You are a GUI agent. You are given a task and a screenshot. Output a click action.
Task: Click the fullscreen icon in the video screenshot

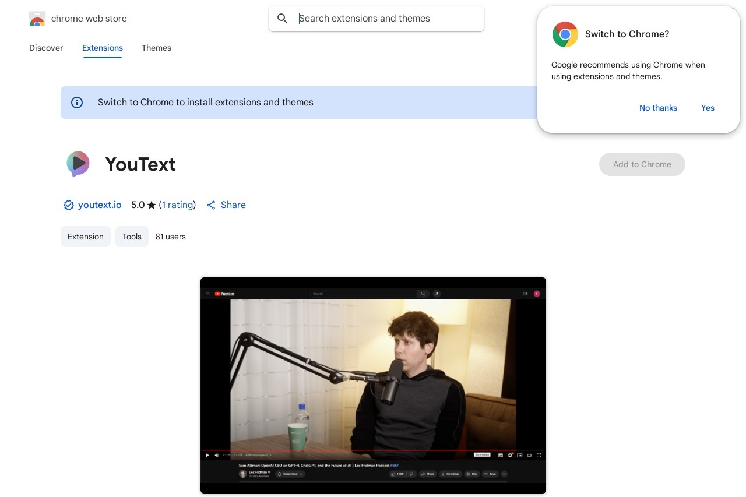[539, 455]
